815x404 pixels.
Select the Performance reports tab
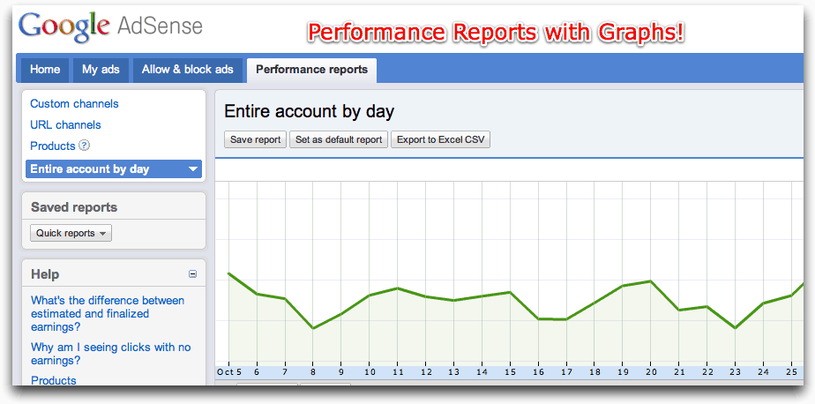tap(312, 70)
